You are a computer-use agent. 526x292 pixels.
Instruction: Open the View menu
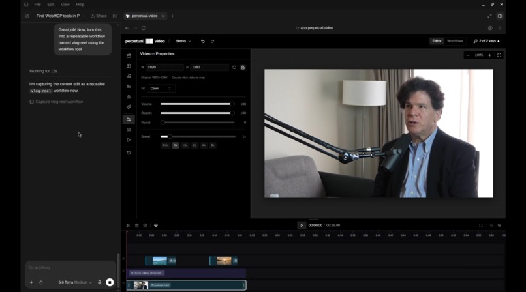tap(65, 5)
